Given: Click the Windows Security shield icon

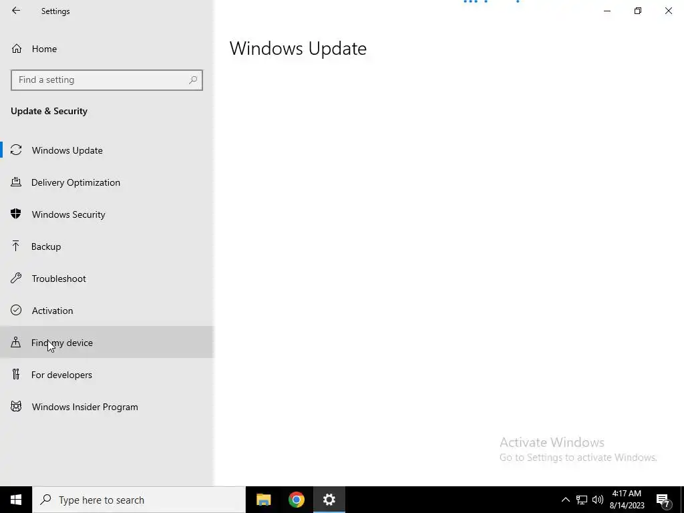Looking at the screenshot, I should 16,214.
